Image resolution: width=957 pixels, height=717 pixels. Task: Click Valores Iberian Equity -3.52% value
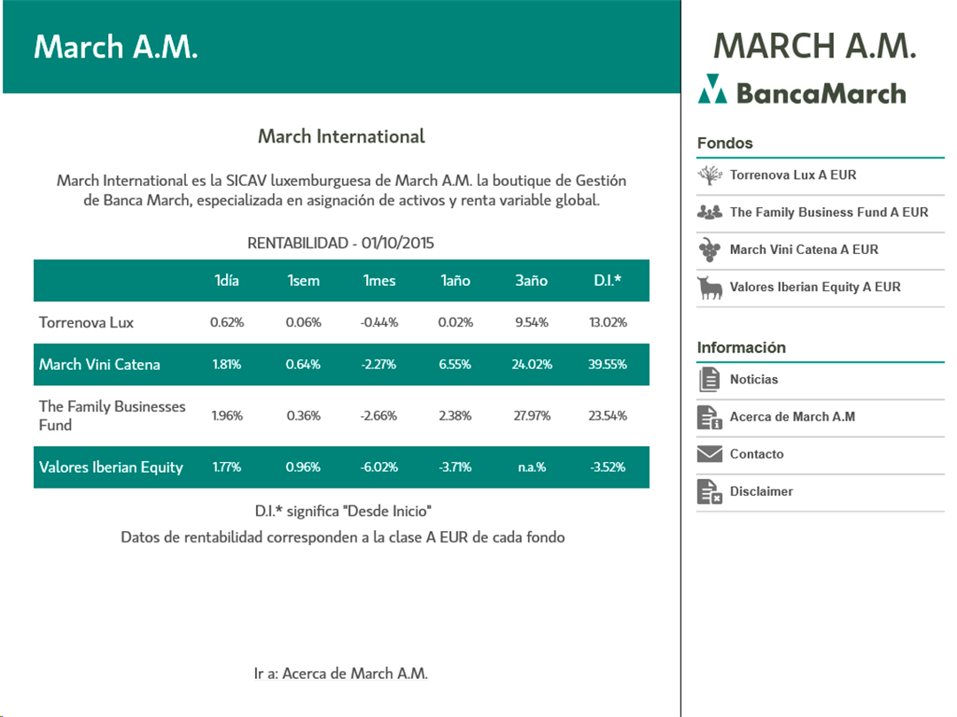pos(607,467)
